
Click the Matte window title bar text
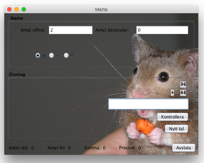[101, 9]
